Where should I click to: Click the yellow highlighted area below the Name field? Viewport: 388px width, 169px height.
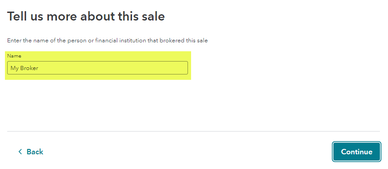click(x=98, y=77)
